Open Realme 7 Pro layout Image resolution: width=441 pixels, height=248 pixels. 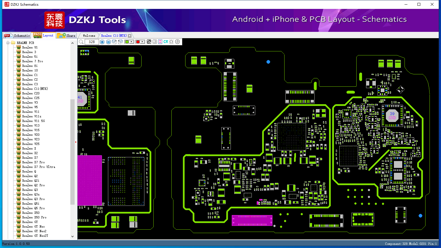[32, 61]
